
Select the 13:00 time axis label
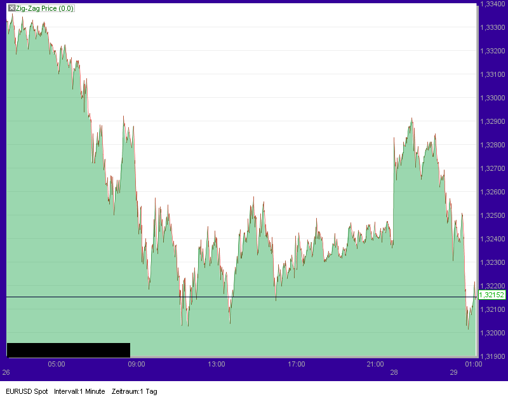point(217,364)
